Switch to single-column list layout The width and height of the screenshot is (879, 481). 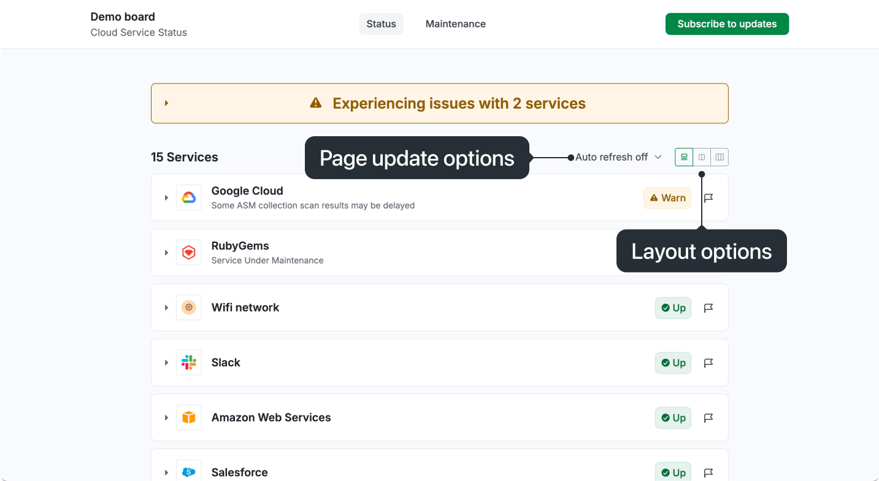tap(684, 157)
